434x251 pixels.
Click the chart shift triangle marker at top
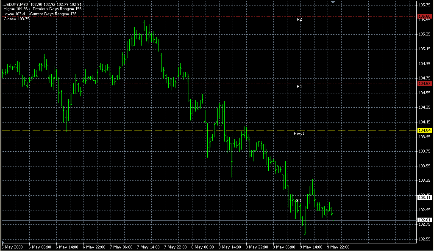pyautogui.click(x=333, y=3)
